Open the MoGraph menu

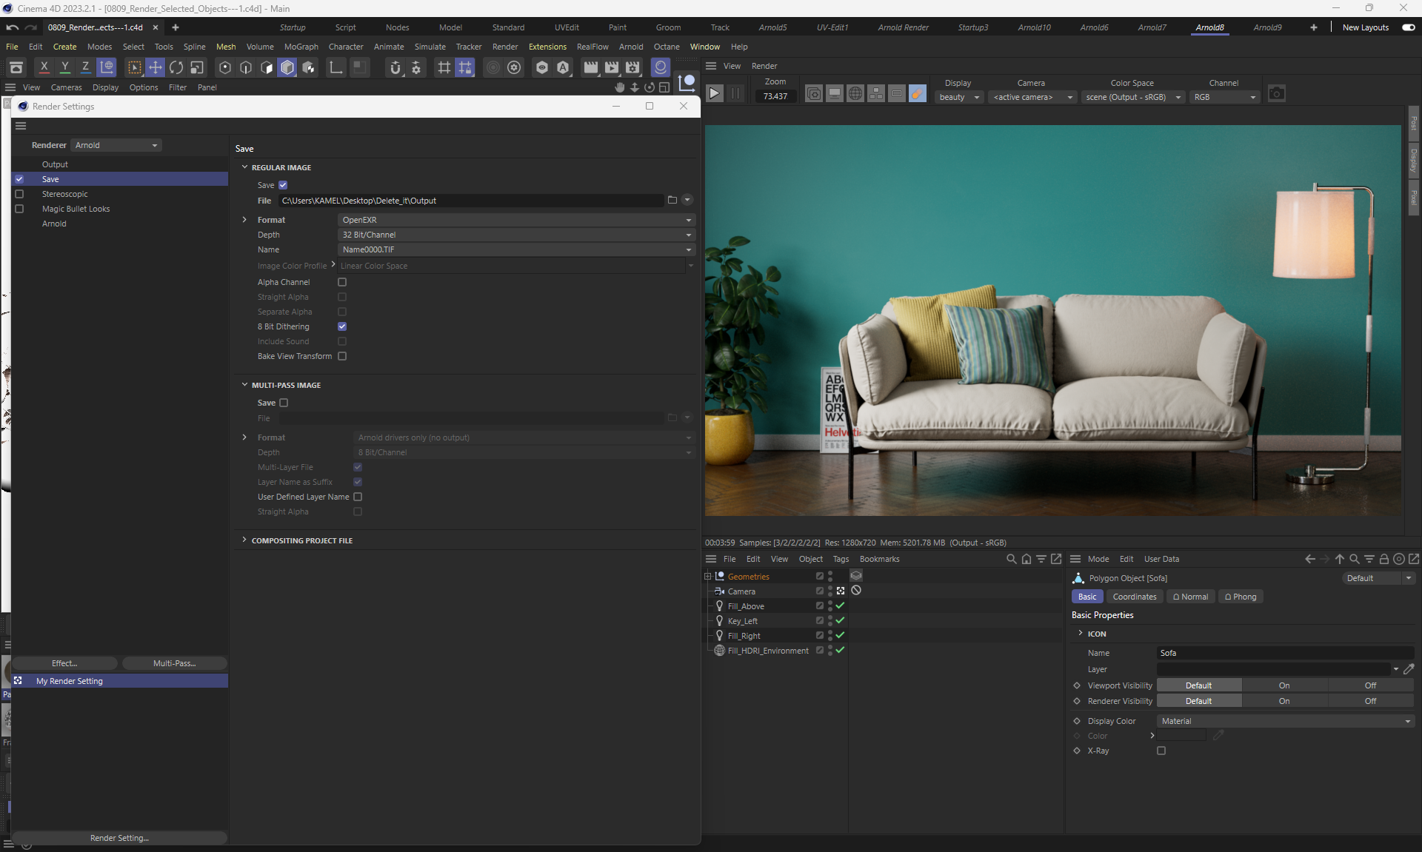[x=301, y=47]
